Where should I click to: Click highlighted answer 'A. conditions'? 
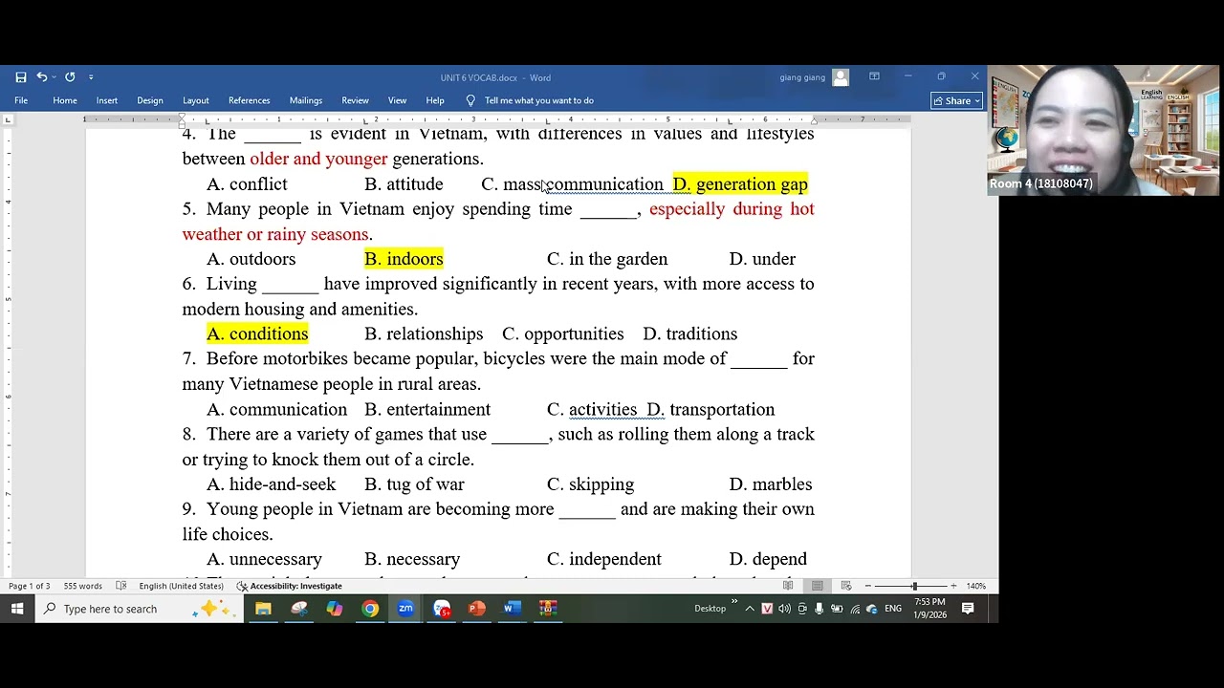click(257, 333)
